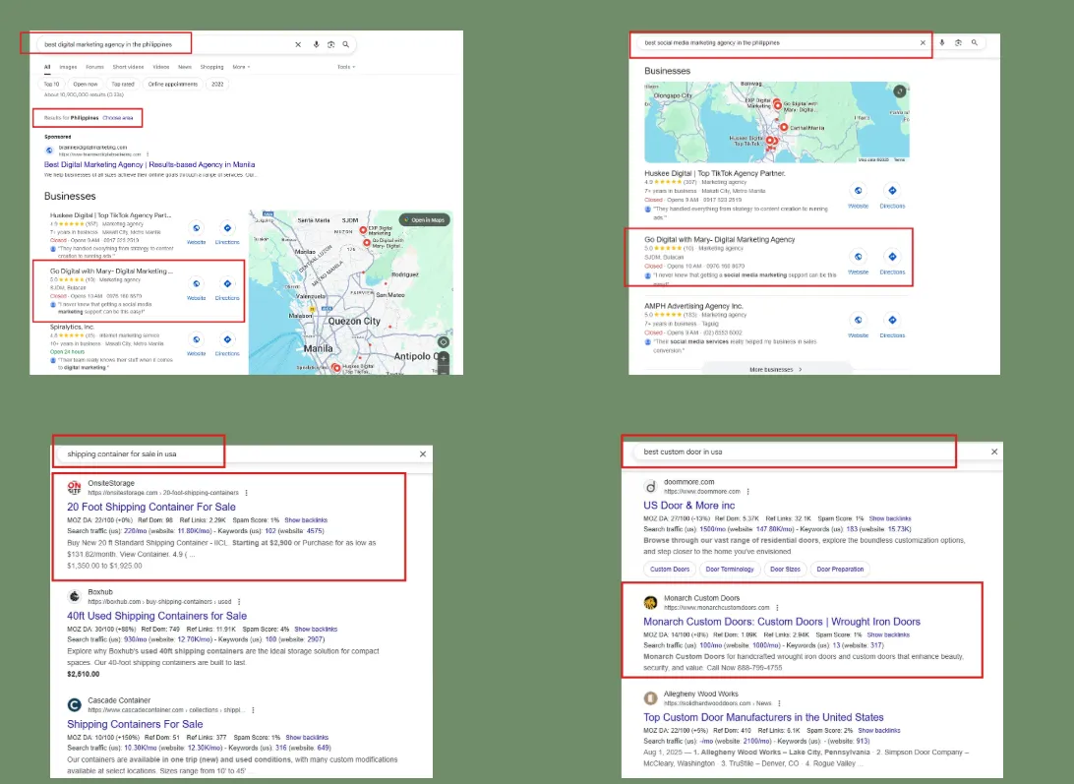1074x784 pixels.
Task: Open AMPH Advertising Agency website icon
Action: click(x=859, y=320)
